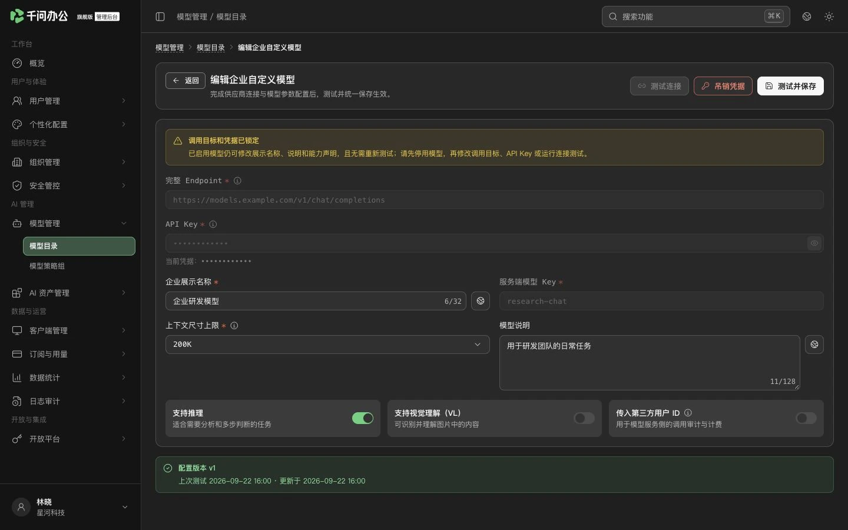Expand the 个性化配置 sidebar section
Screen dimensions: 848x530
pyautogui.click(x=70, y=124)
